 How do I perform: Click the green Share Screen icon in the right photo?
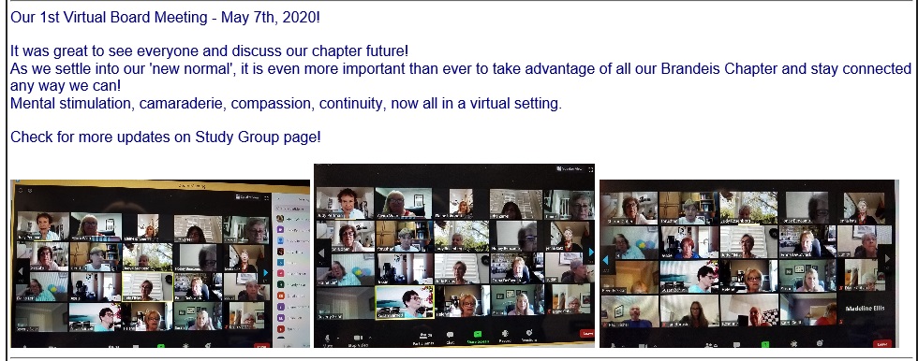point(766,345)
